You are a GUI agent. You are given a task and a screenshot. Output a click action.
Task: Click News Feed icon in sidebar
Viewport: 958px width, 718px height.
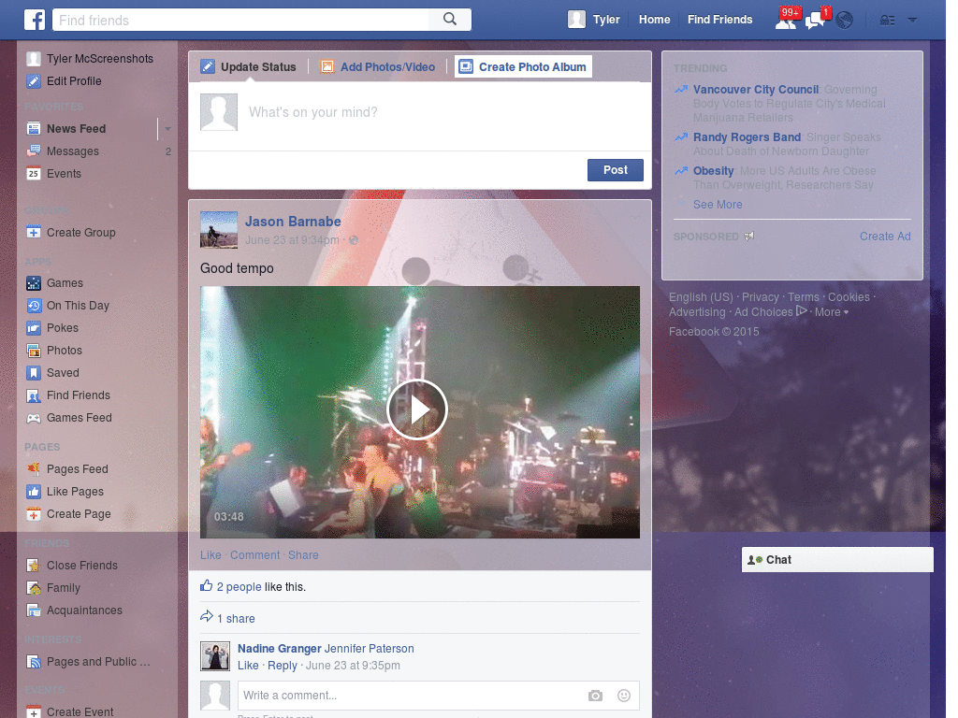click(34, 129)
